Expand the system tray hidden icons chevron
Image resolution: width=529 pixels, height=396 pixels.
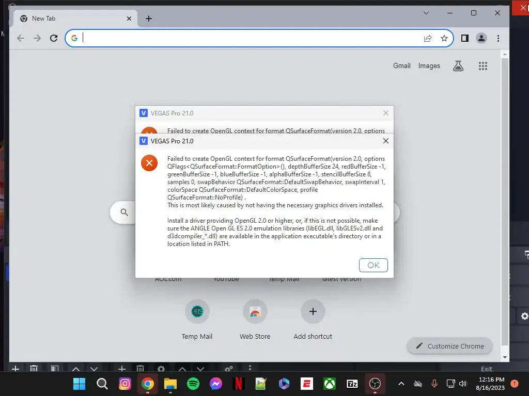pos(401,384)
